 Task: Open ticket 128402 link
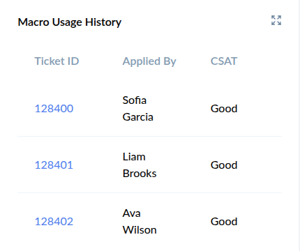point(54,222)
